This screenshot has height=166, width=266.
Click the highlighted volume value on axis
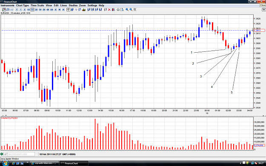pos(259,145)
